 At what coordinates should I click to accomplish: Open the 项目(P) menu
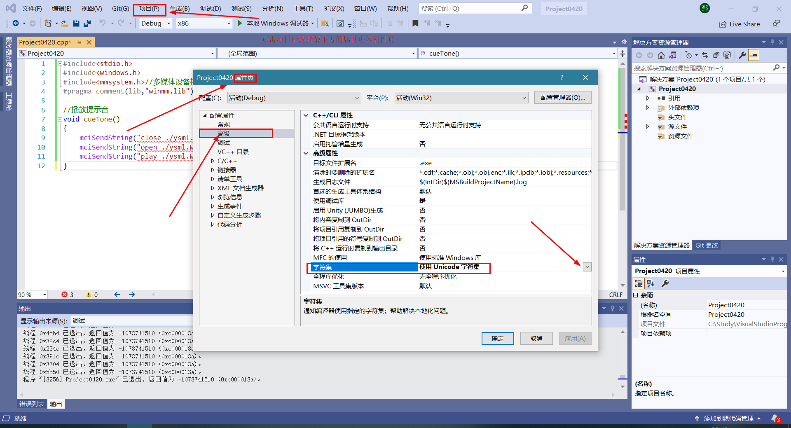pos(150,8)
